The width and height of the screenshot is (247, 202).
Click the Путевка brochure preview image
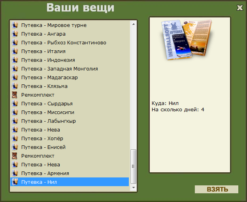click(x=187, y=40)
